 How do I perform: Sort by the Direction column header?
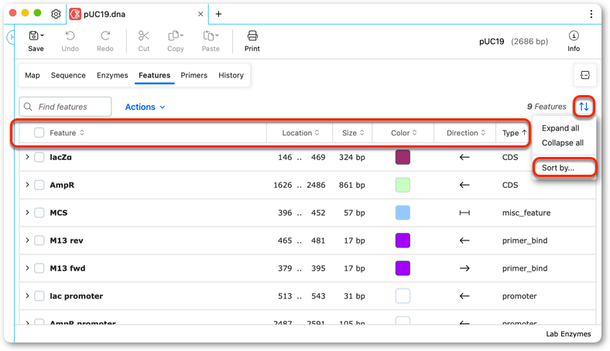tap(465, 133)
